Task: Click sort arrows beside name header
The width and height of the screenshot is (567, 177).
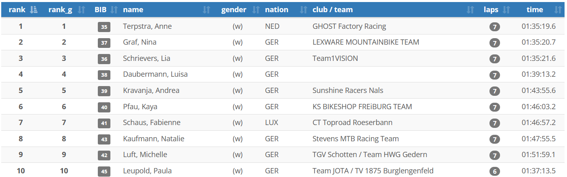Action: click(x=207, y=10)
